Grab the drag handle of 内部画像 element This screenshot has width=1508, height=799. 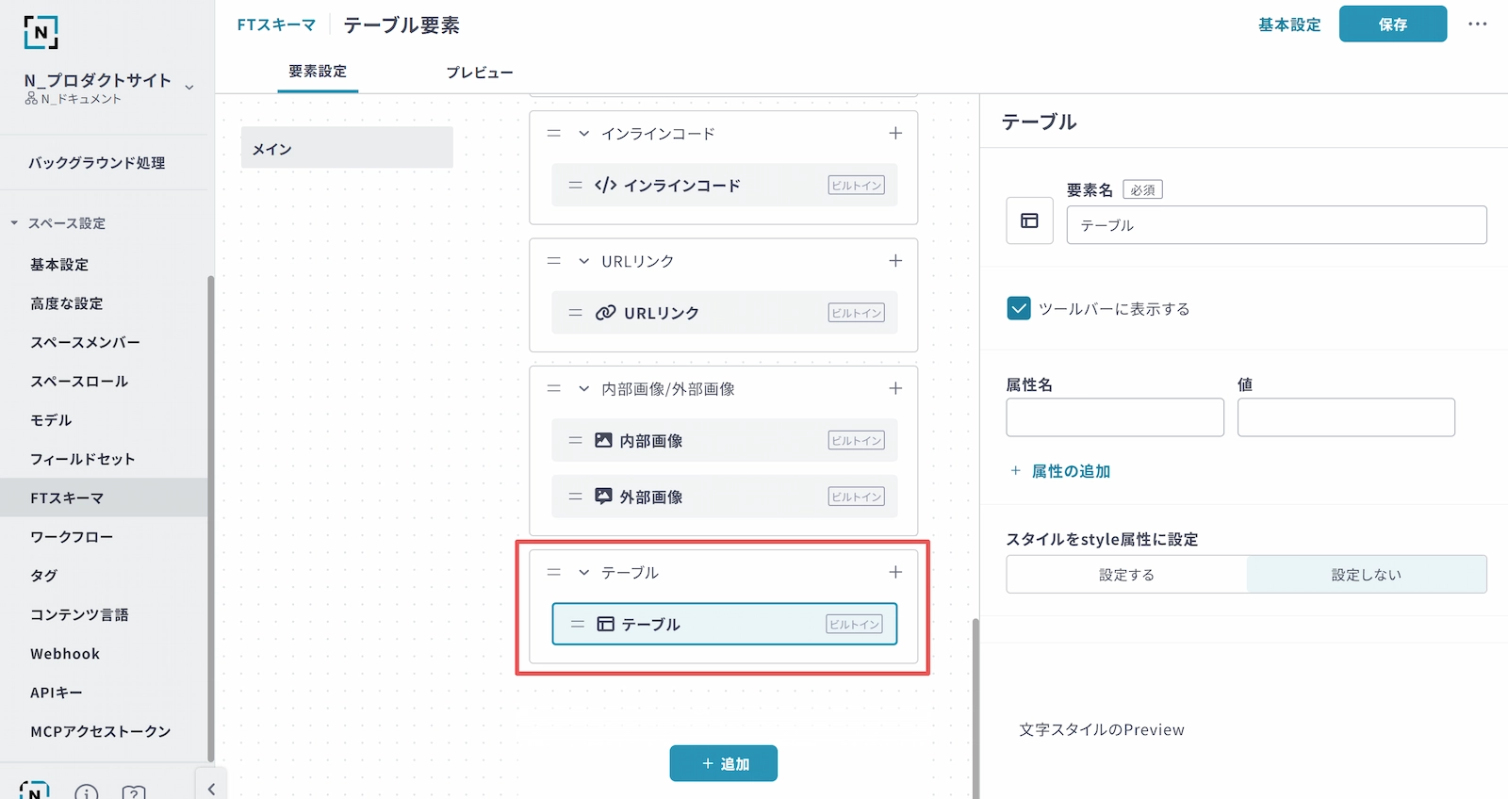(575, 440)
